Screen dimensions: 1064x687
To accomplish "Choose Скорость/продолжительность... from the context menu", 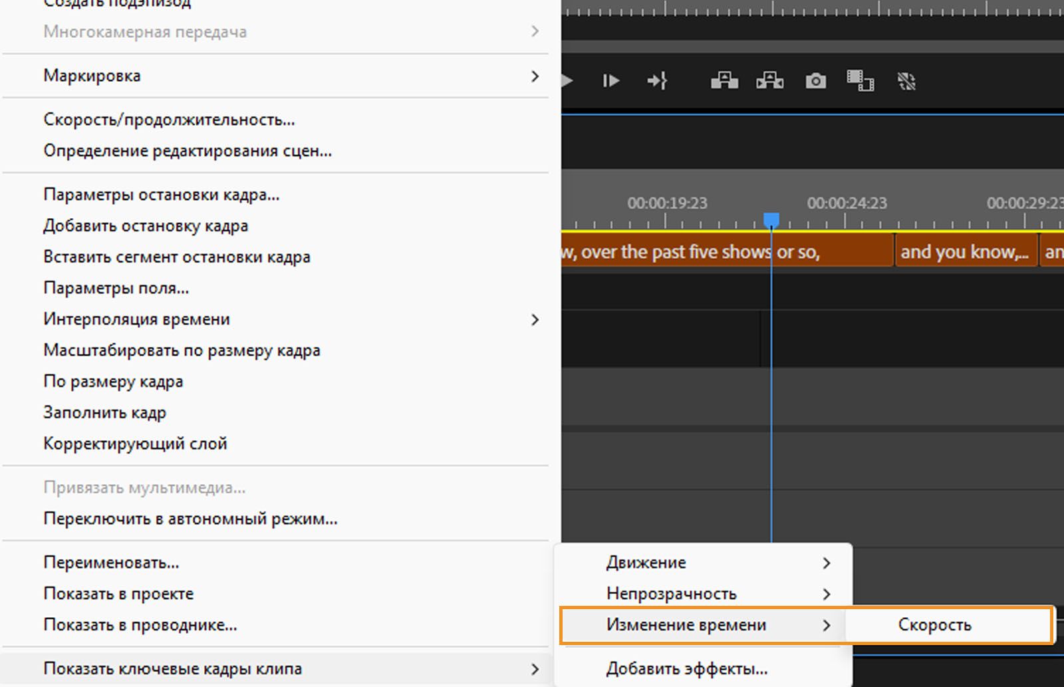I will (x=275, y=120).
